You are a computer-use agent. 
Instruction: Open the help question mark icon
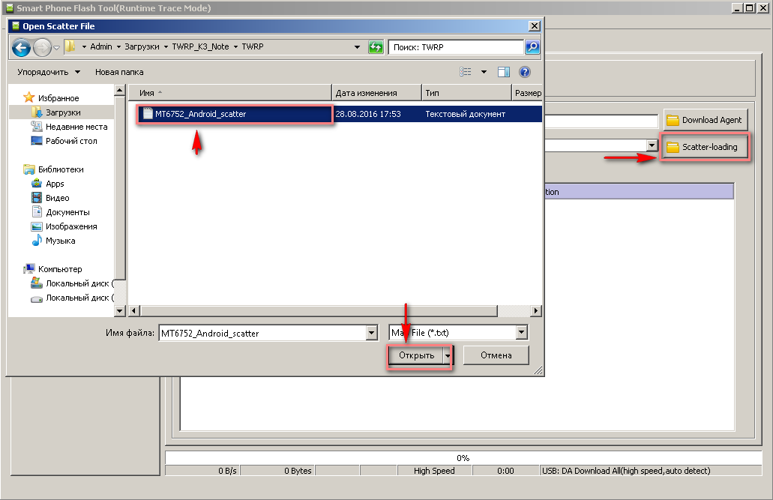coord(525,72)
